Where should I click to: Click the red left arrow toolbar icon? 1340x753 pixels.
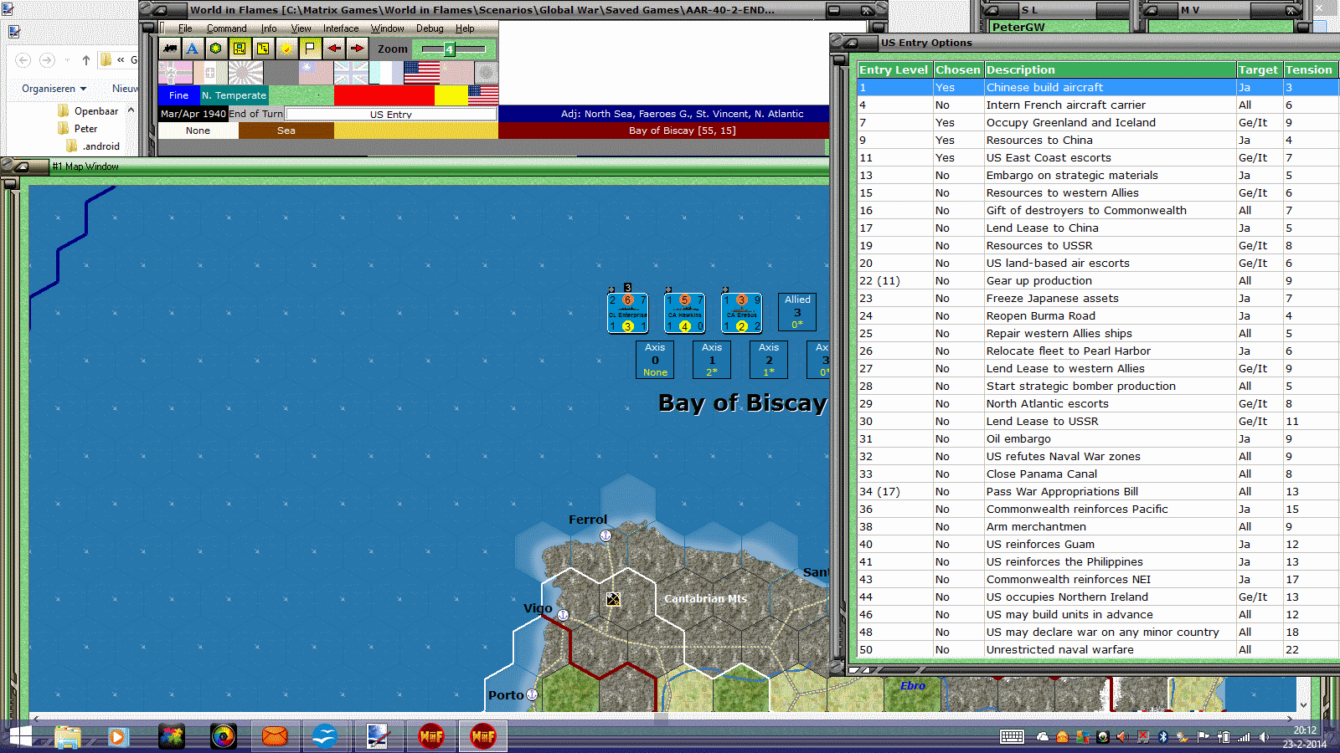[334, 49]
